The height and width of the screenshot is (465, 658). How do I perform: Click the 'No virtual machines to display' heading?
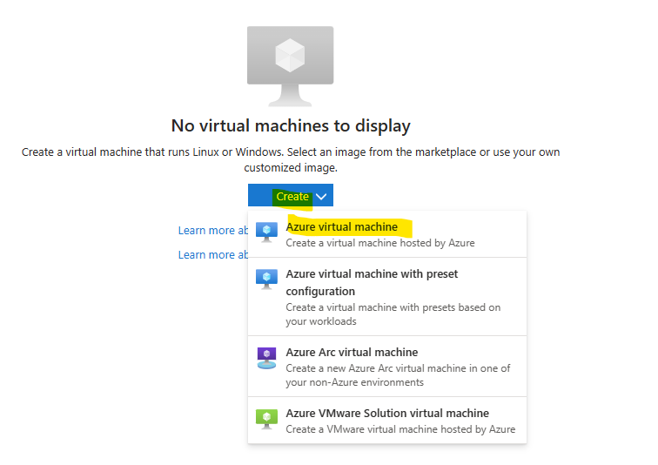point(291,125)
